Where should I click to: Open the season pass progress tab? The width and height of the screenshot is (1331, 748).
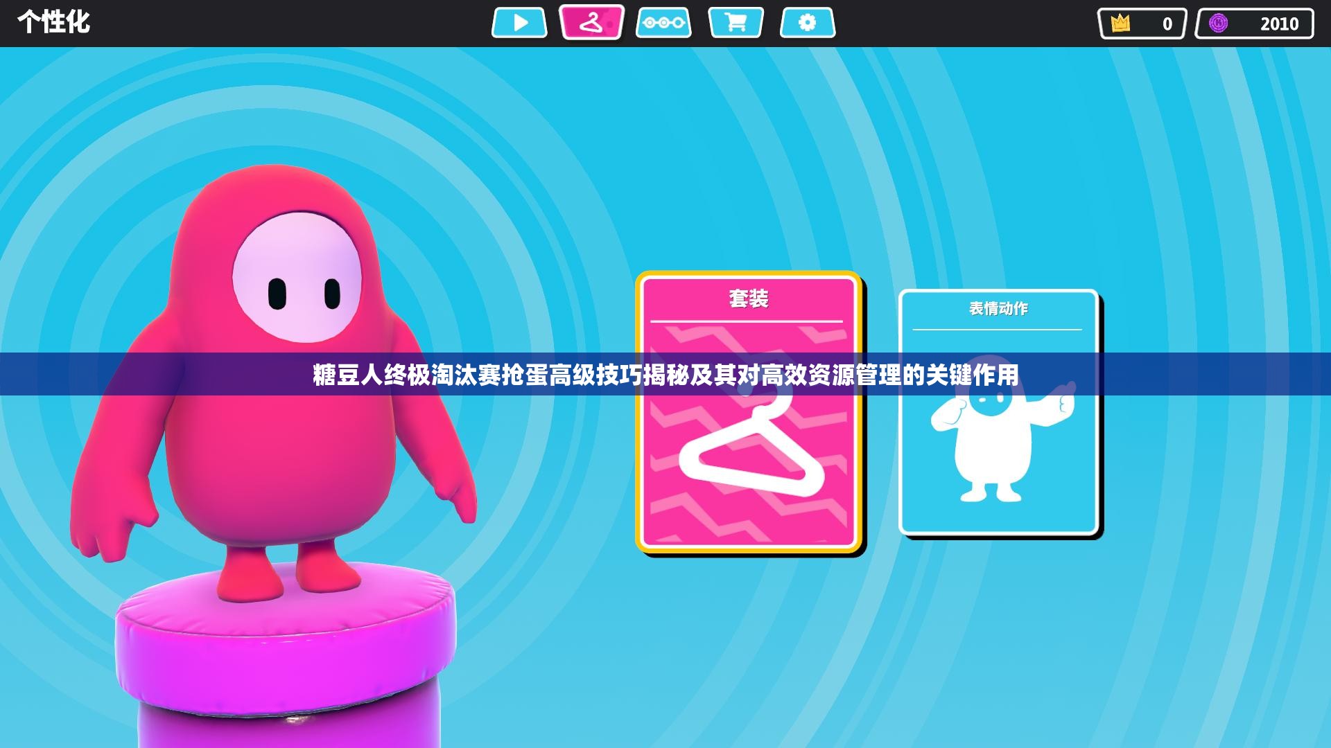pos(663,23)
